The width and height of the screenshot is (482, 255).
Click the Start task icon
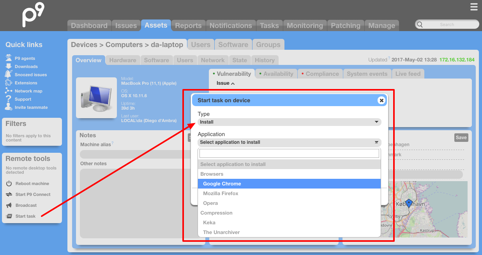tap(9, 216)
